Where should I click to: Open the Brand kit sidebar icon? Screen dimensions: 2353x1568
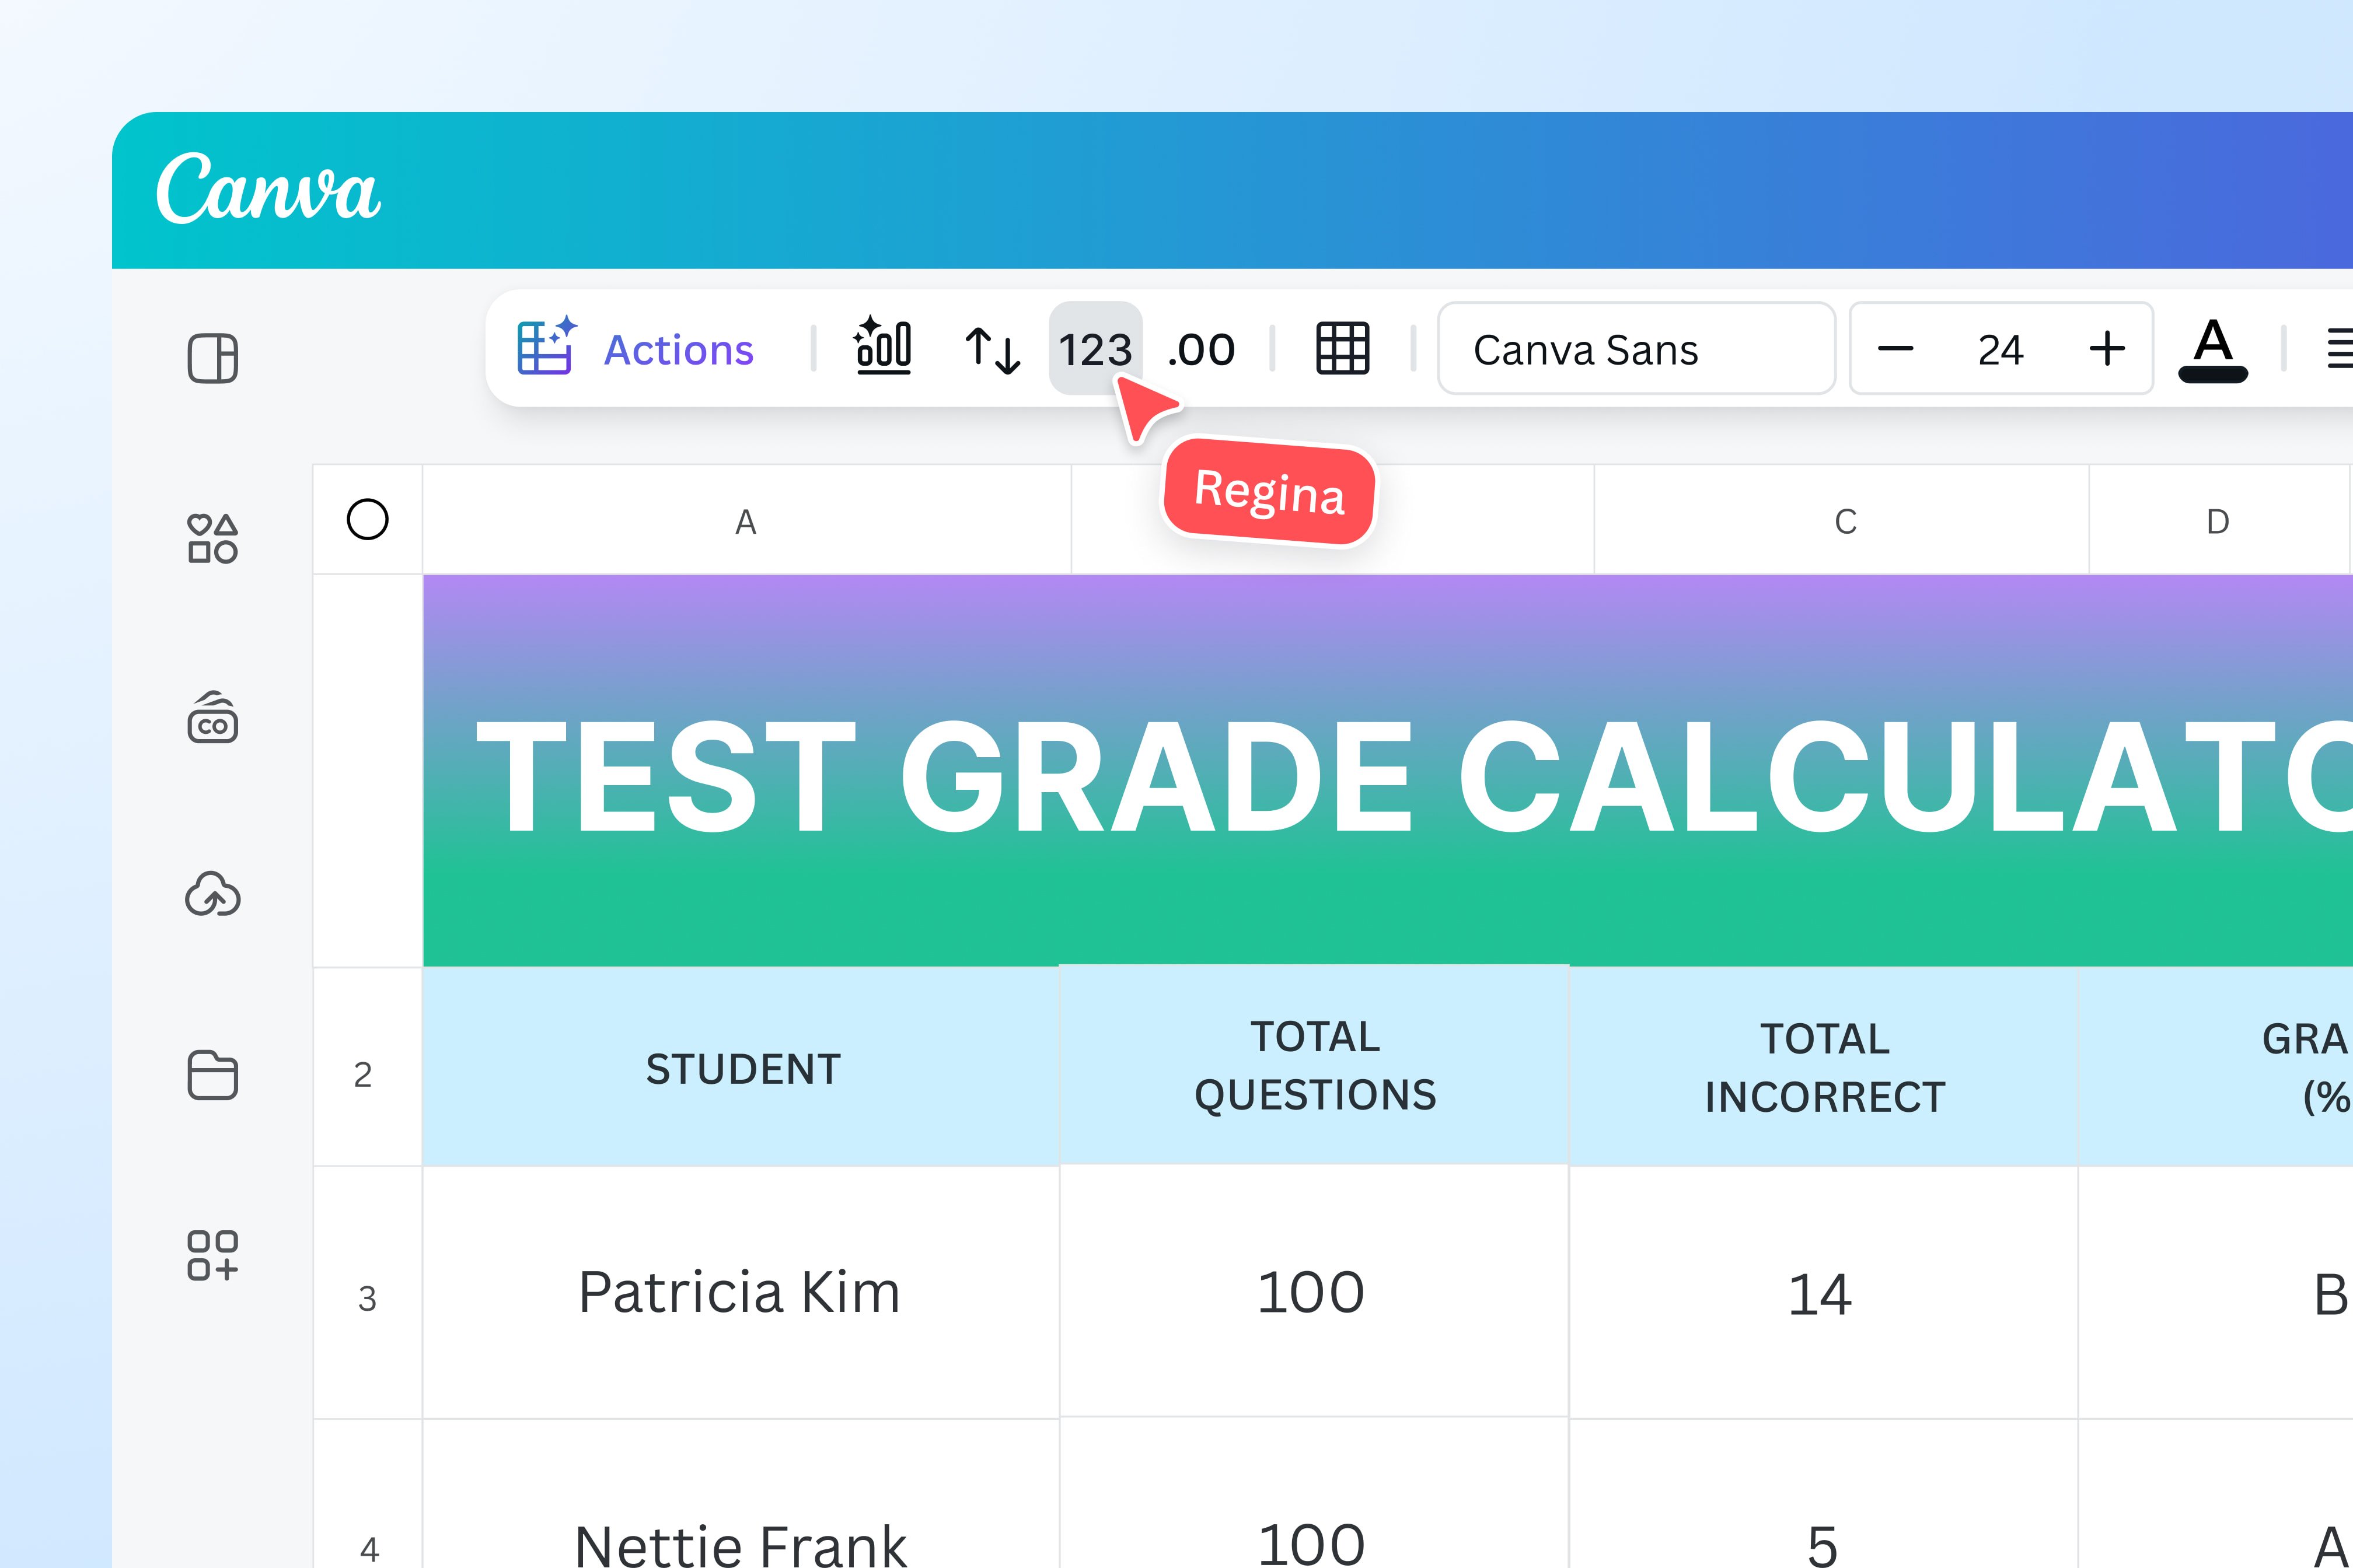[x=212, y=717]
